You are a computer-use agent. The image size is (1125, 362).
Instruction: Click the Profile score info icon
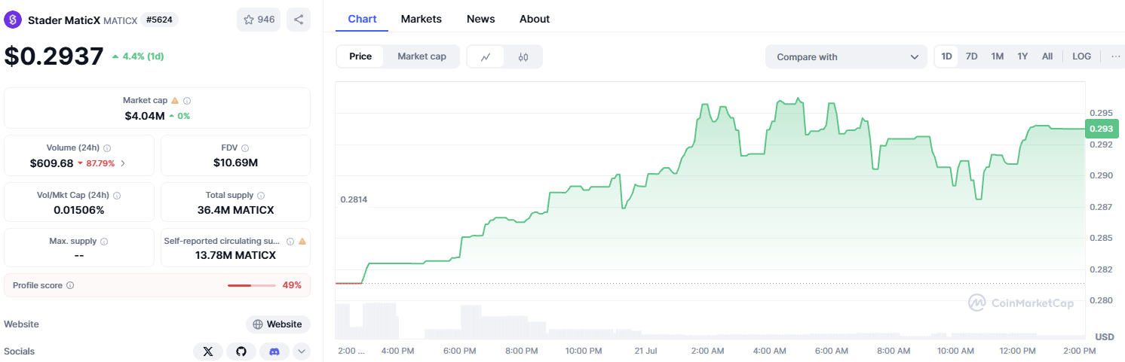coord(70,285)
